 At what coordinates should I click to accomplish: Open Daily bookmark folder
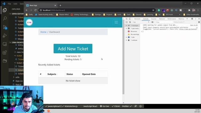29,14
